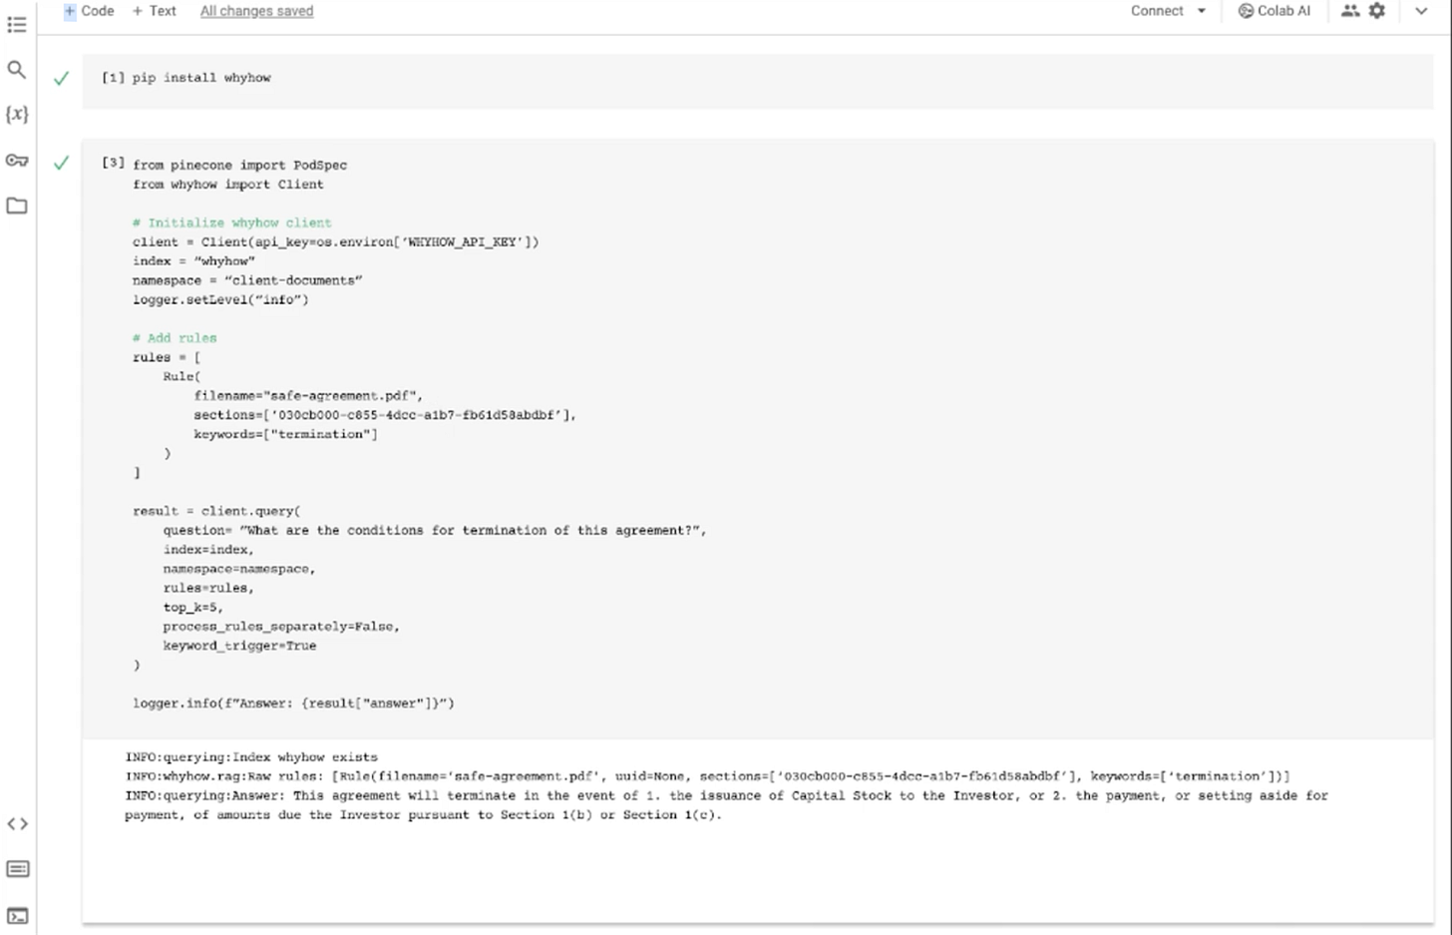Open the terminal icon in sidebar
The width and height of the screenshot is (1452, 935).
17,916
